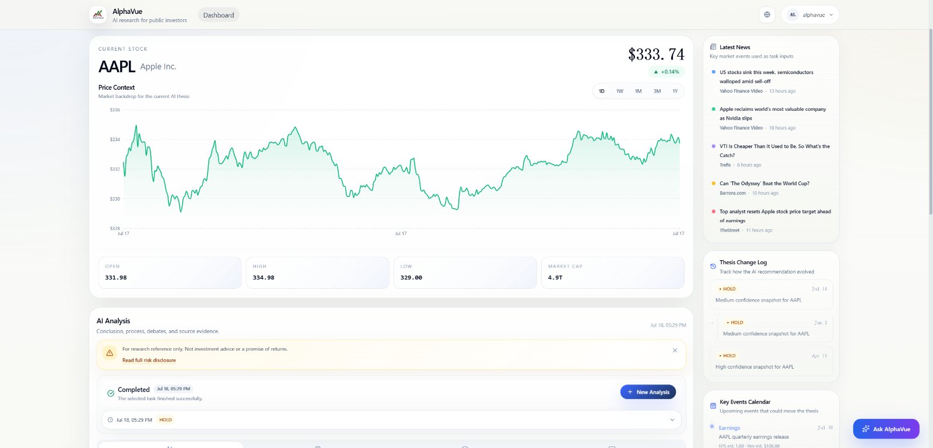Image resolution: width=933 pixels, height=448 pixels.
Task: Click the page vertical scrollbar
Action: point(930,123)
